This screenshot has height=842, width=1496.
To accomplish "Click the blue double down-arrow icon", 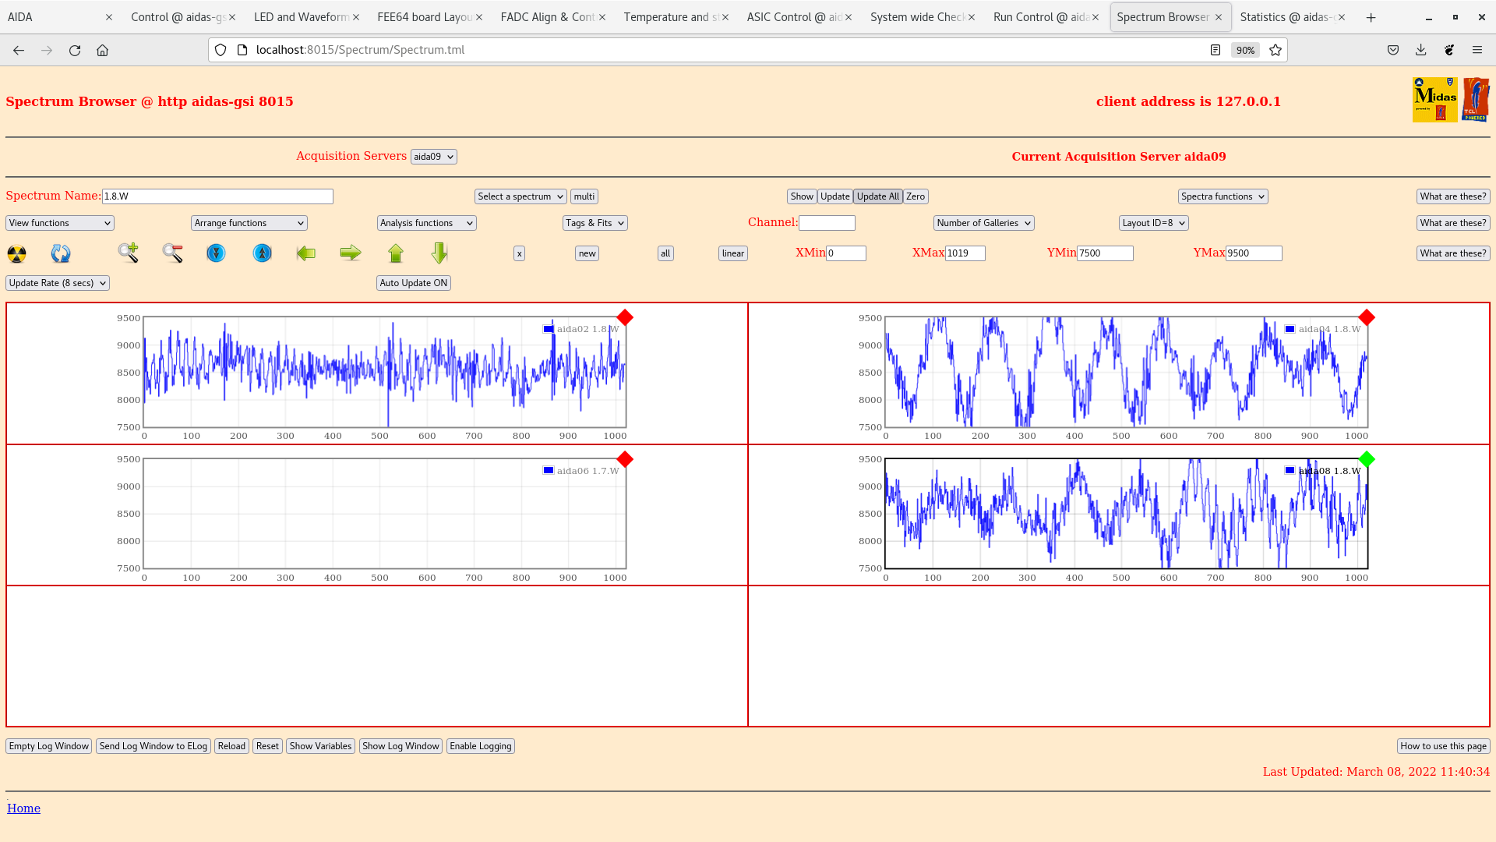I will 216,253.
